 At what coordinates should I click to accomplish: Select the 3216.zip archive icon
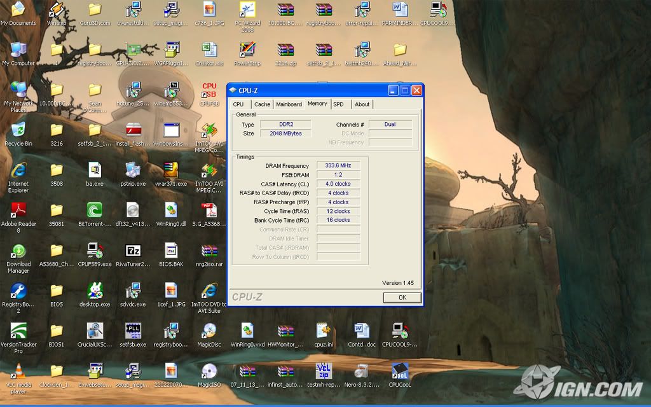(285, 50)
